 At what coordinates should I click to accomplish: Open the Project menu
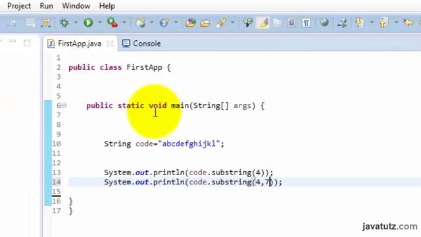[x=19, y=6]
